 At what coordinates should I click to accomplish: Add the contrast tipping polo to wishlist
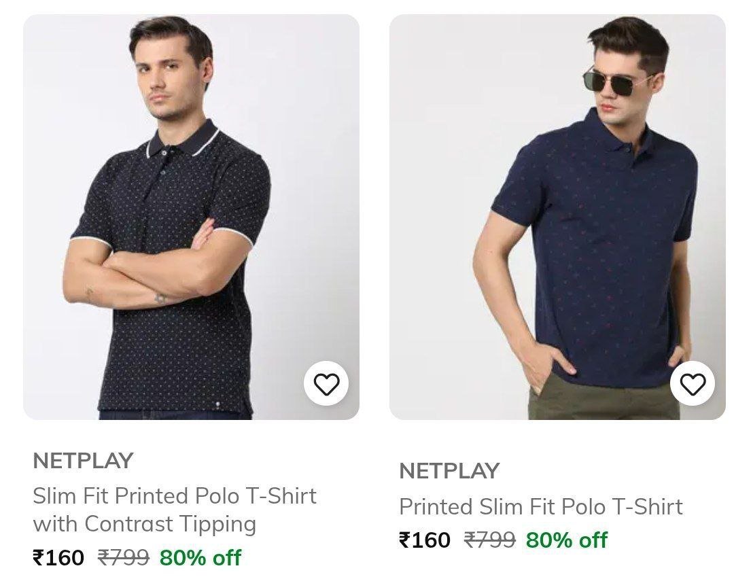[x=326, y=384]
